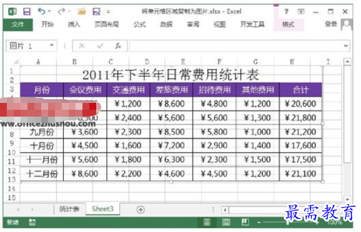This screenshot has width=361, height=232.
Task: Open the 开发工具 ribbon tab
Action: (x=252, y=24)
